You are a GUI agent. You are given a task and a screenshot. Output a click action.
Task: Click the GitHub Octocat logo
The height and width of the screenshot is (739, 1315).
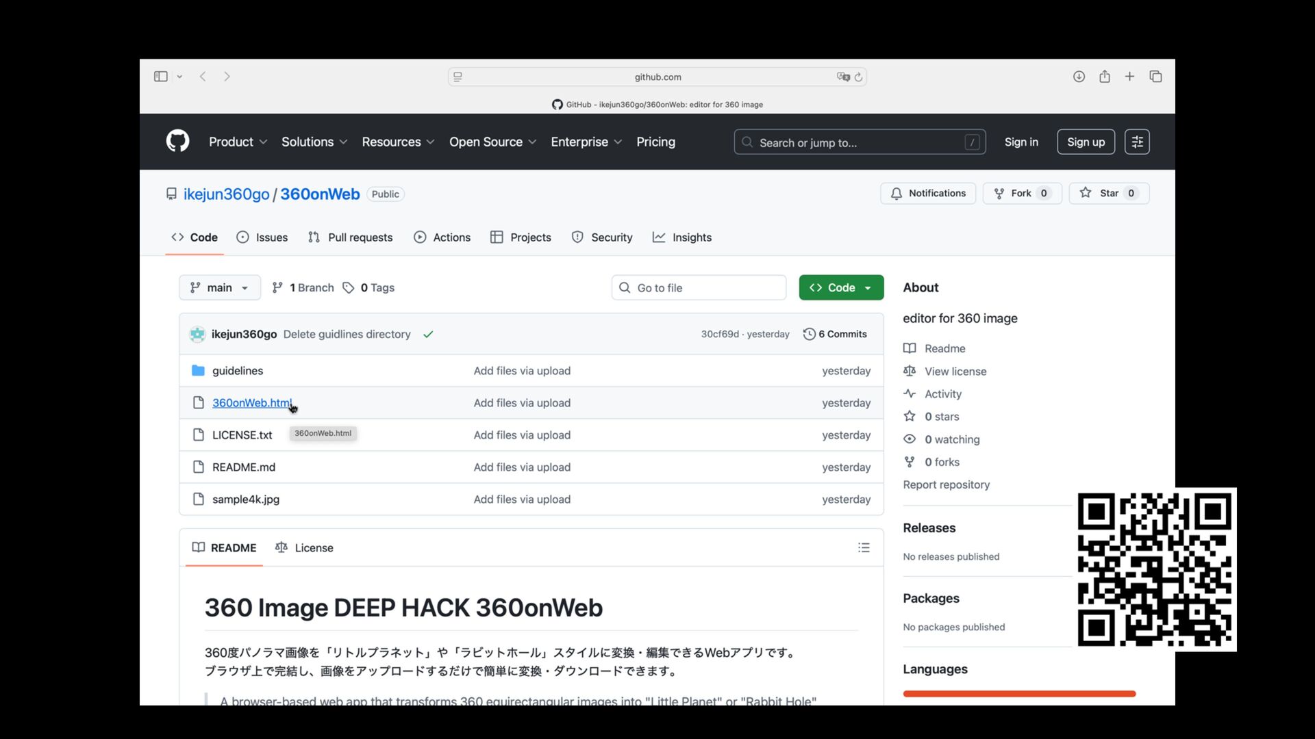click(x=178, y=141)
